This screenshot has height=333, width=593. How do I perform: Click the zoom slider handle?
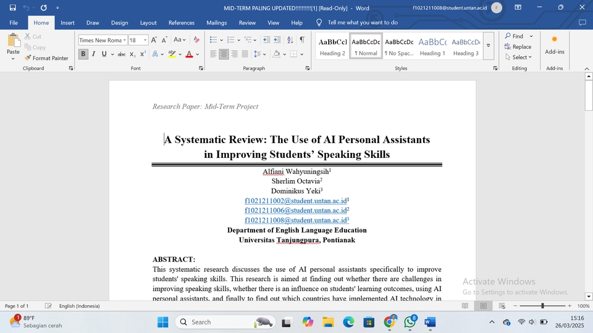point(542,306)
